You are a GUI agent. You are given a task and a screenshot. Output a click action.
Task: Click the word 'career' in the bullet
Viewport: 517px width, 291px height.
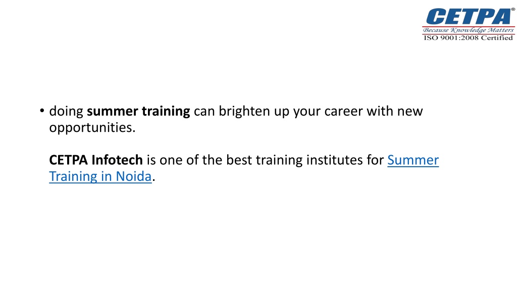[x=343, y=112]
